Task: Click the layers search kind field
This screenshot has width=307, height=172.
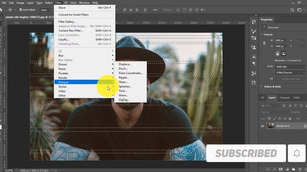Action: [271, 106]
